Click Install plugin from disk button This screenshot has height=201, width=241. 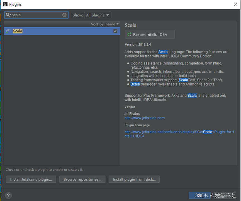click(134, 179)
